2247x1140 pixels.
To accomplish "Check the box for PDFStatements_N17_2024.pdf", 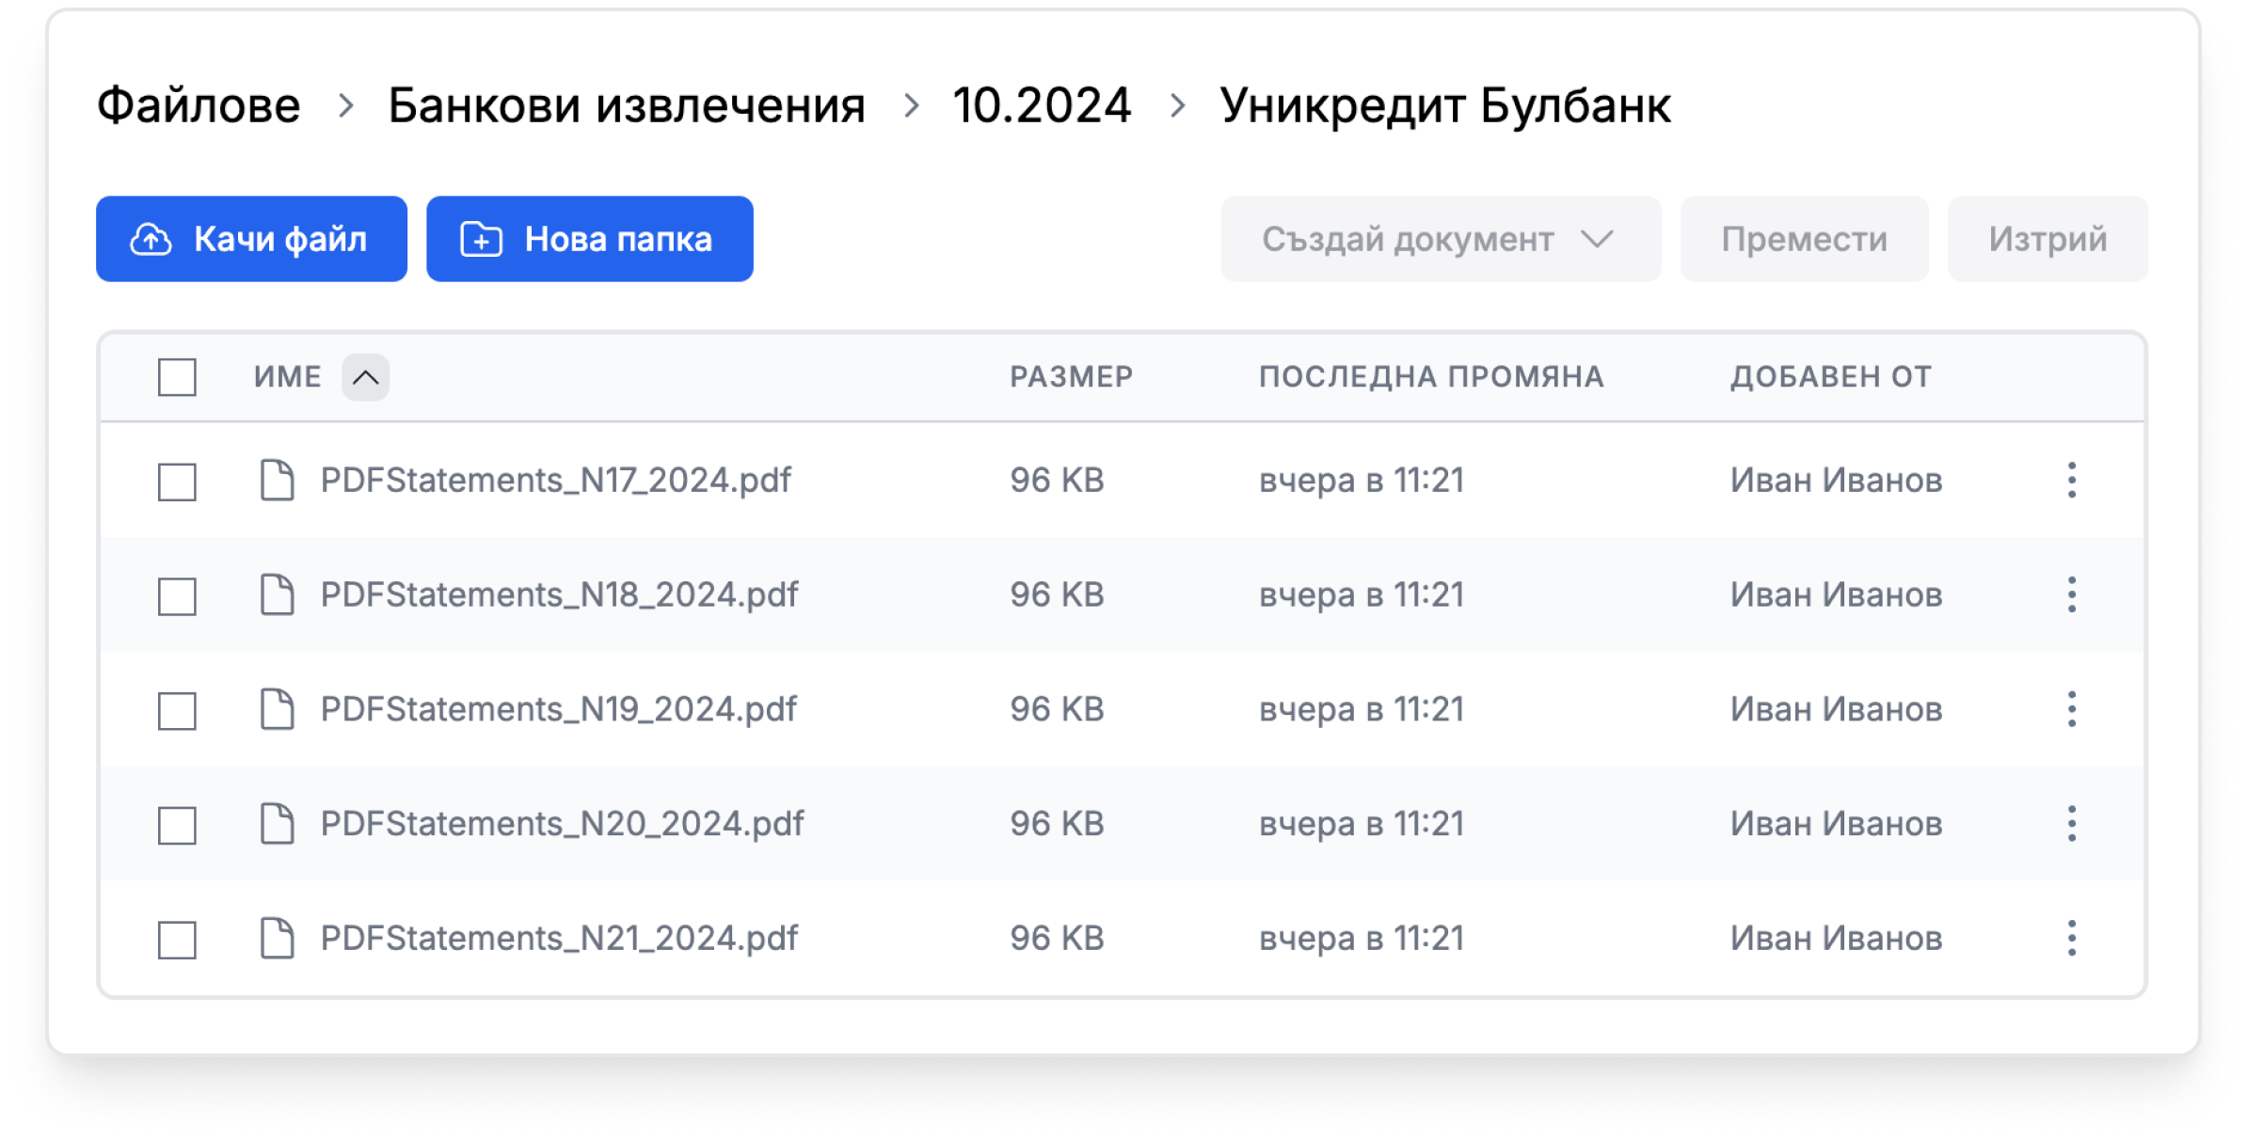I will pos(177,483).
